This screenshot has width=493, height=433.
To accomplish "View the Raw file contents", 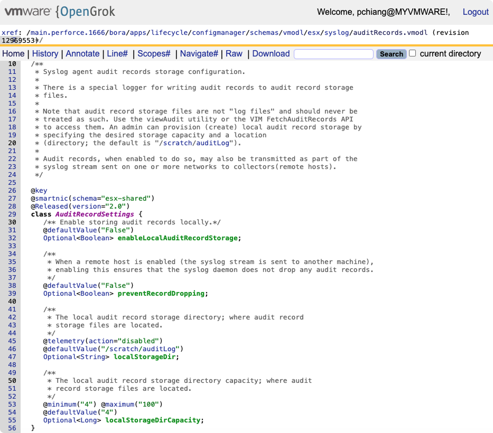I will click(234, 53).
